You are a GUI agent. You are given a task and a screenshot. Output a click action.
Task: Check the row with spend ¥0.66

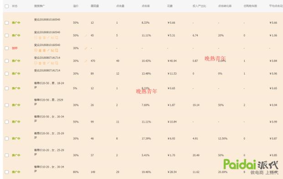click(x=7, y=23)
